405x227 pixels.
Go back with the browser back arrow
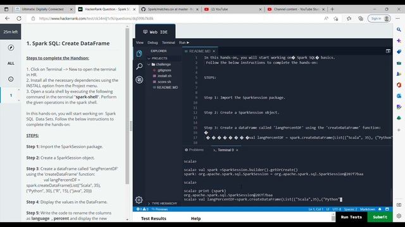point(7,18)
